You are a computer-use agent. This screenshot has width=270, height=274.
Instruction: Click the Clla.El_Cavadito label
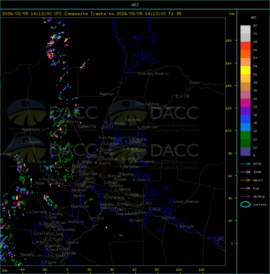click(x=164, y=107)
